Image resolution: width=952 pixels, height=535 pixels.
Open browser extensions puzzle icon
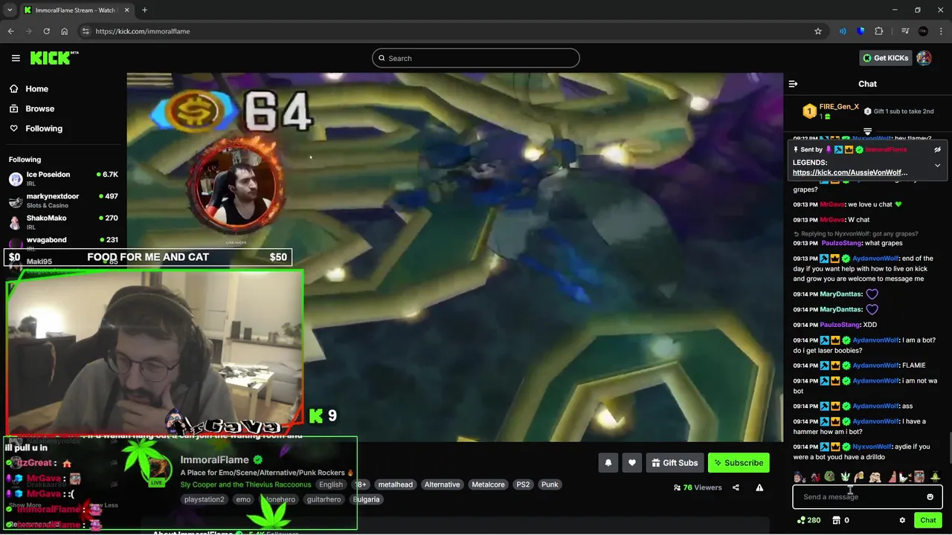(878, 31)
